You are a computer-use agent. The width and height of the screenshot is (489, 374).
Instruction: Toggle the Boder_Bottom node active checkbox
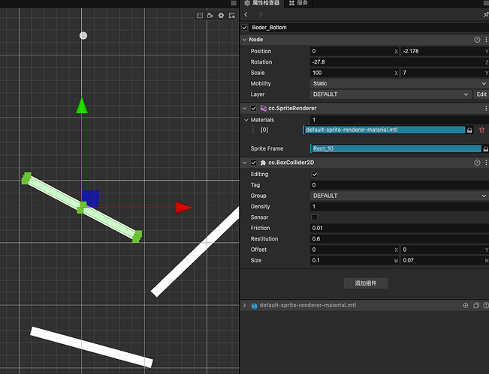click(x=245, y=28)
